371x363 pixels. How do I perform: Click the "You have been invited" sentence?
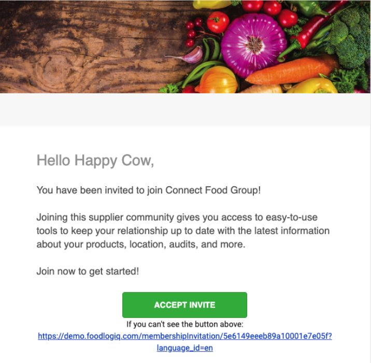click(149, 190)
